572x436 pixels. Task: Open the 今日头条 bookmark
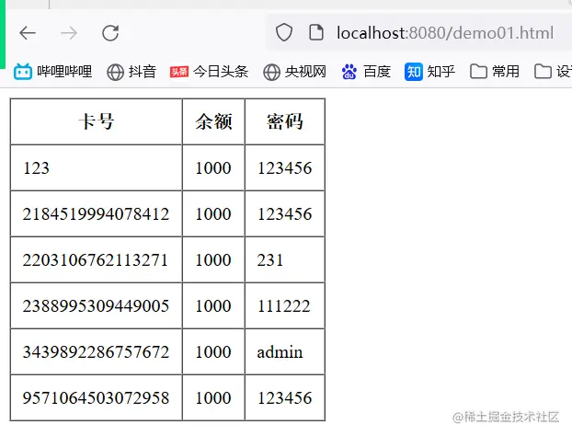[x=209, y=72]
